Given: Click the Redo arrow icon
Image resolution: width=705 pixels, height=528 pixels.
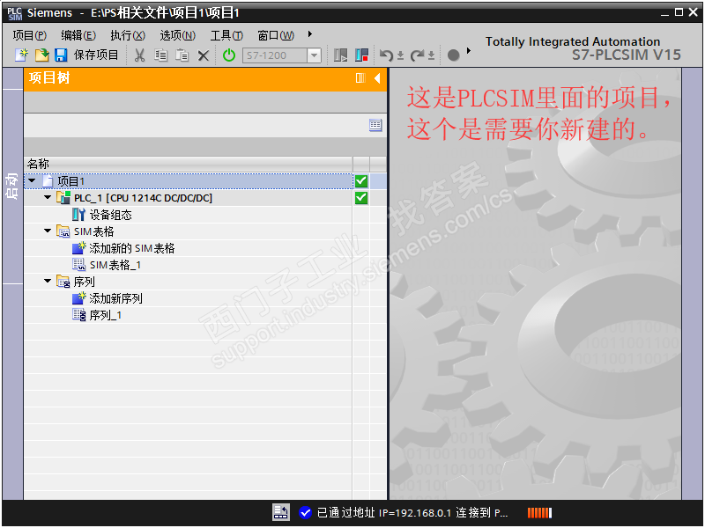Looking at the screenshot, I should [417, 55].
